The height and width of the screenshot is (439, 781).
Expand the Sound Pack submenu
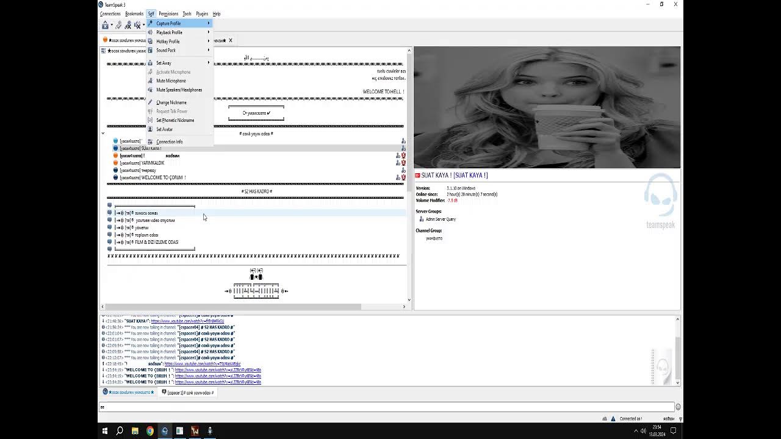point(179,51)
